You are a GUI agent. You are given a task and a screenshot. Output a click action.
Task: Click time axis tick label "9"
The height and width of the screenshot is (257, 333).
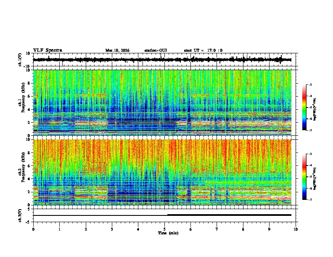point(269,229)
